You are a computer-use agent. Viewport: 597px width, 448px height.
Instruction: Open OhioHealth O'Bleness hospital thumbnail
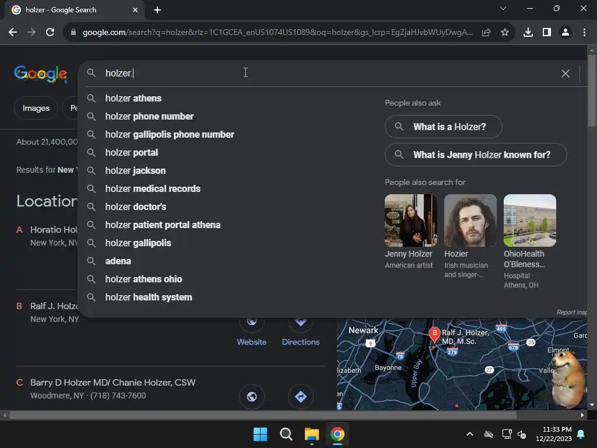pyautogui.click(x=529, y=220)
